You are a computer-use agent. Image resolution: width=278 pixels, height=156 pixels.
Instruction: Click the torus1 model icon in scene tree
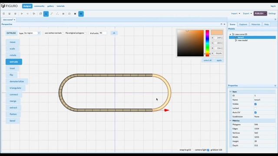pos(236,37)
